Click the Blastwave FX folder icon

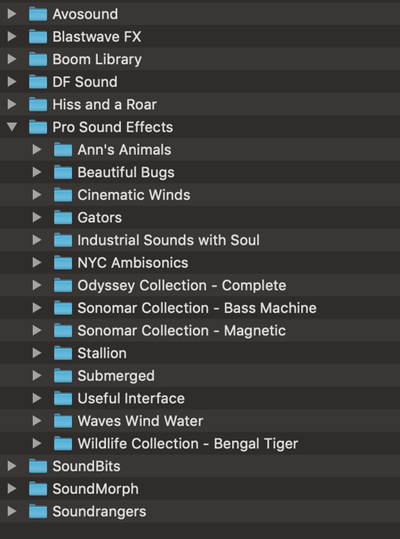coord(38,36)
